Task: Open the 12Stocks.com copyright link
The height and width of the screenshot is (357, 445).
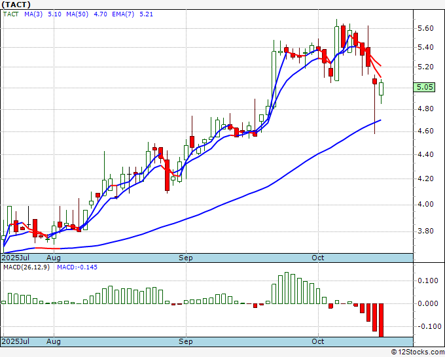Action: click(x=418, y=352)
